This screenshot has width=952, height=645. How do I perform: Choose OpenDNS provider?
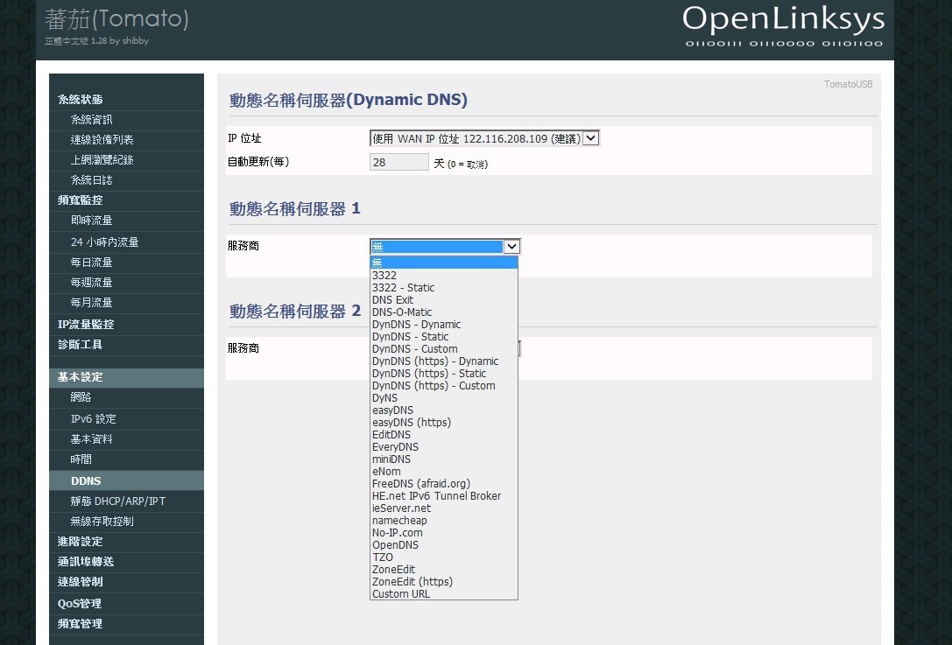coord(444,545)
